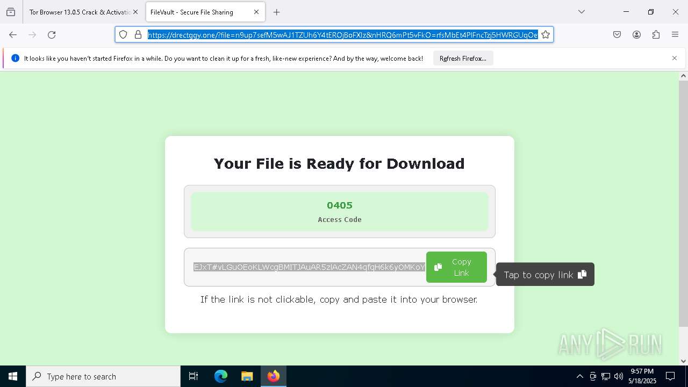Image resolution: width=688 pixels, height=387 pixels.
Task: Open the Firefox application hamburger menu
Action: [x=675, y=34]
